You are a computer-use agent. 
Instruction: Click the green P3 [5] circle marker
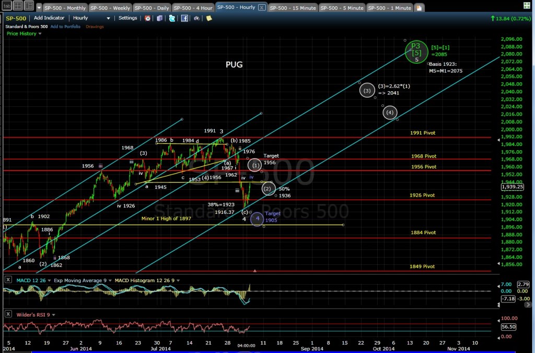[x=416, y=52]
